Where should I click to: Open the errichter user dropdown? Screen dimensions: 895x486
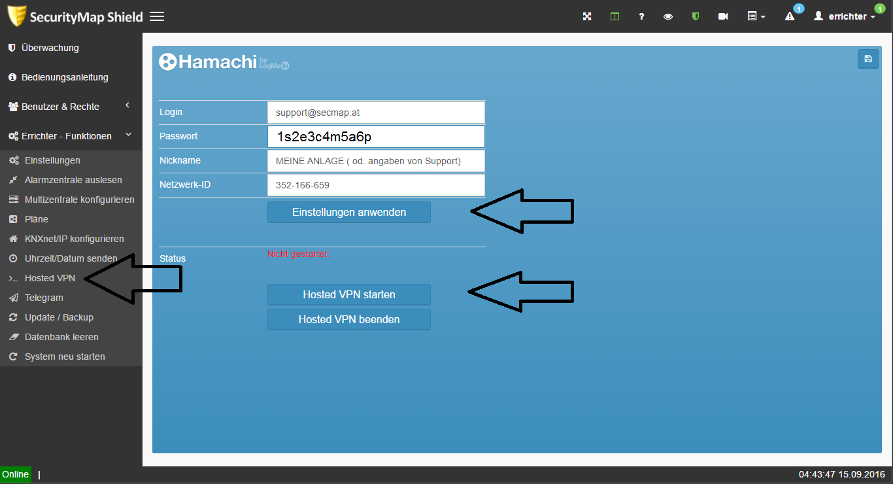[x=845, y=16]
